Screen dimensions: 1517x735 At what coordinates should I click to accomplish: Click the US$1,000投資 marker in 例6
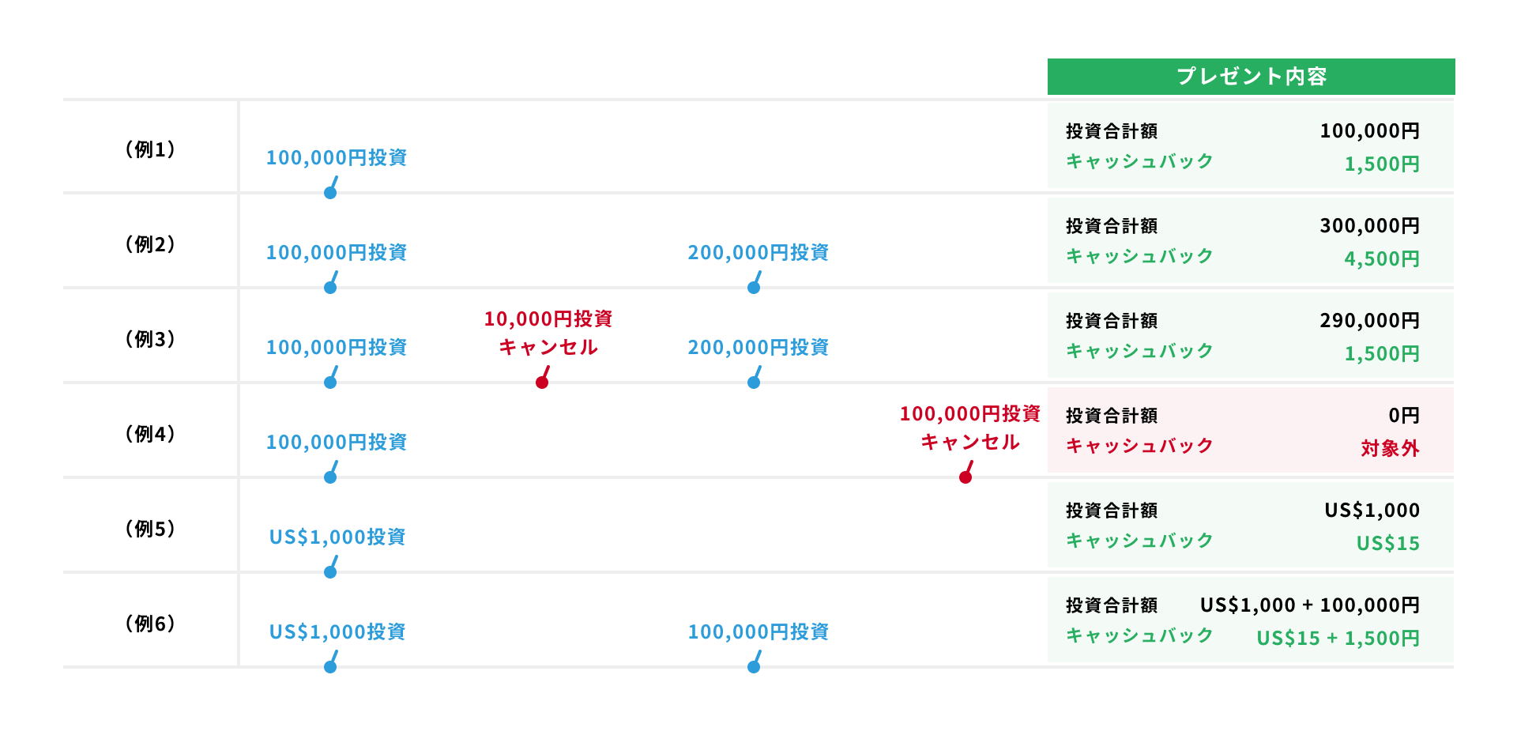tap(330, 666)
